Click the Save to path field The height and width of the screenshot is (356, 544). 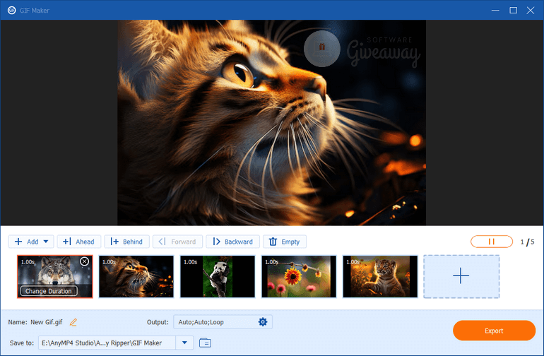107,343
